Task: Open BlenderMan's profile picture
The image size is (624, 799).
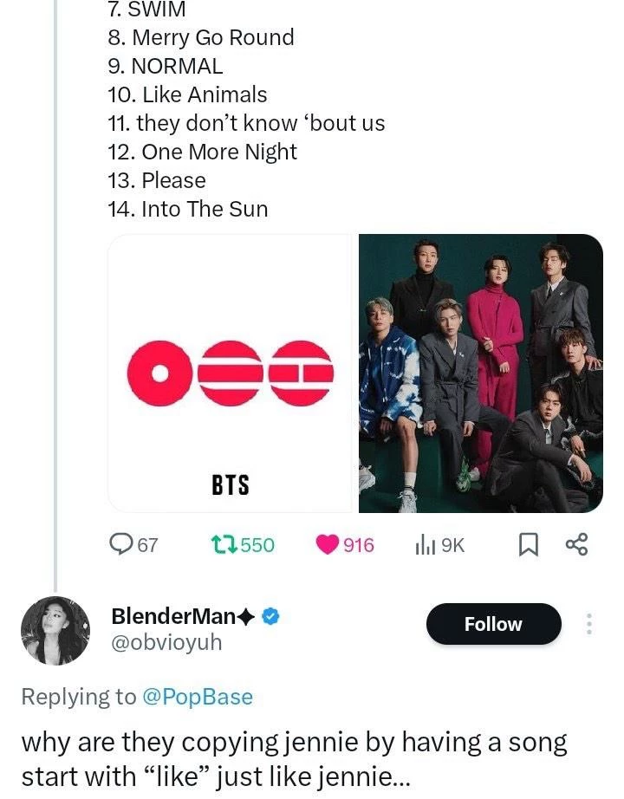Action: point(55,630)
